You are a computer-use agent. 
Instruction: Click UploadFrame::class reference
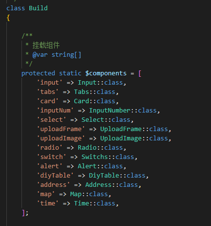pos(134,129)
